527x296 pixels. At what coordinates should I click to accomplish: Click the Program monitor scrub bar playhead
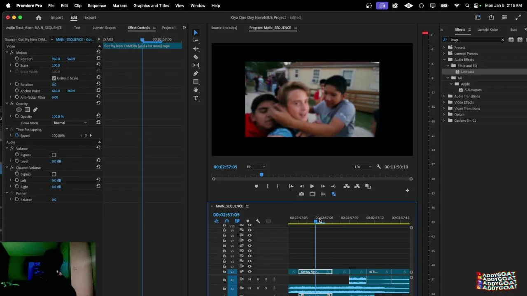tap(261, 175)
